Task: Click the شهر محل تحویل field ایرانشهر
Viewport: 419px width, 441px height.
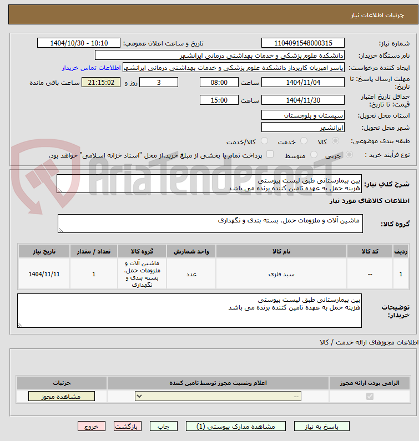Action: pos(303,128)
